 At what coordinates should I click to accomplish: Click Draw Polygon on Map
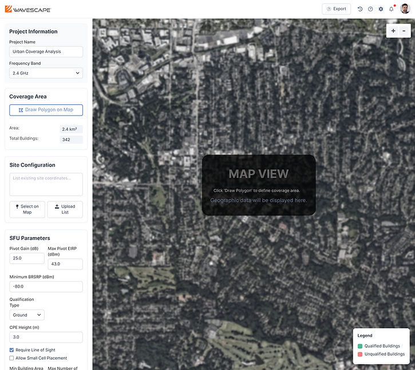[46, 110]
